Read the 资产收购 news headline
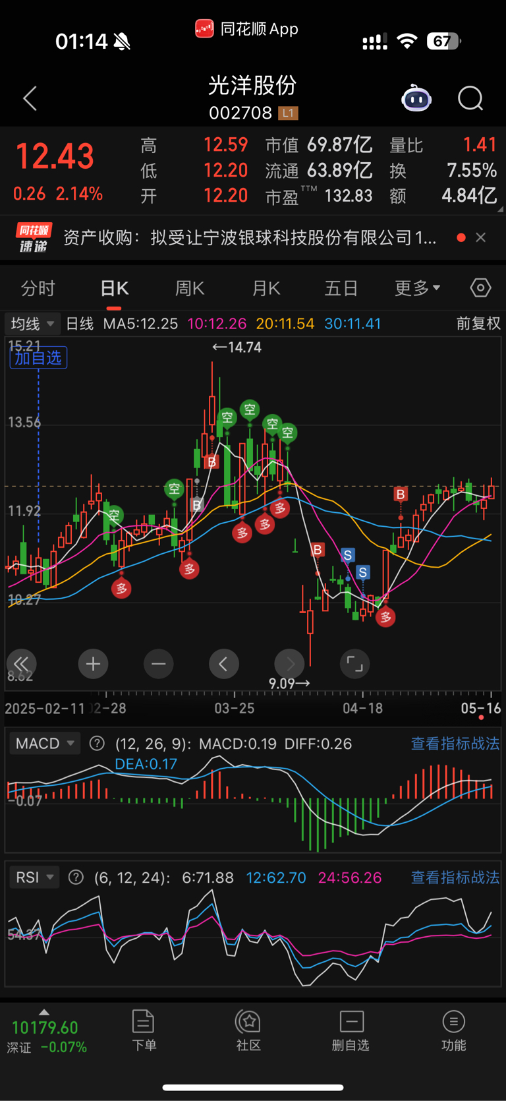 click(x=250, y=237)
